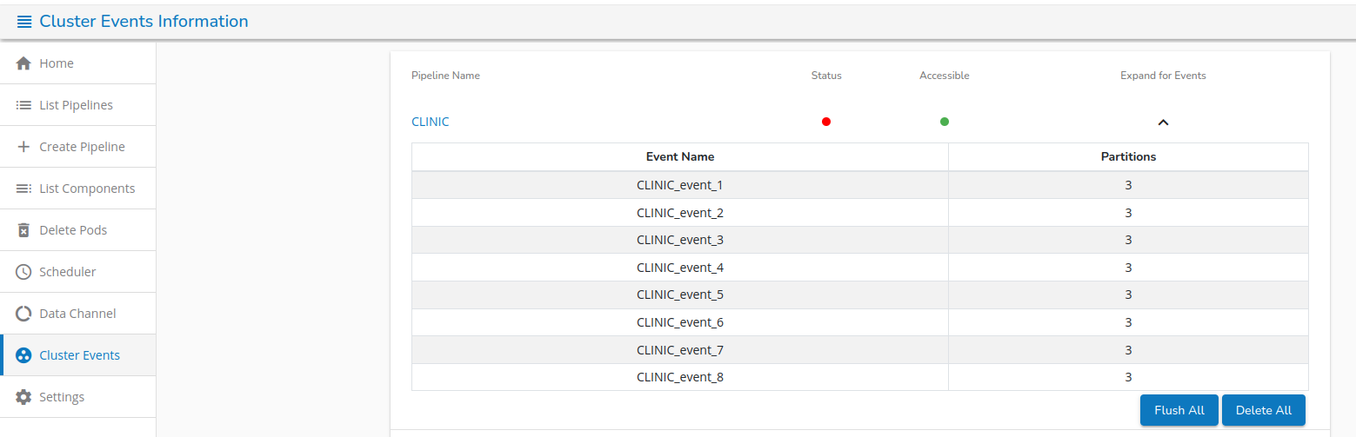
Task: Click the Delete Pods trash icon
Action: (x=24, y=230)
